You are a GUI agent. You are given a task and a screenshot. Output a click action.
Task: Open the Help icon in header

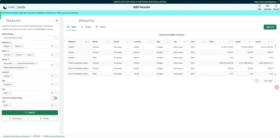pos(260,7)
